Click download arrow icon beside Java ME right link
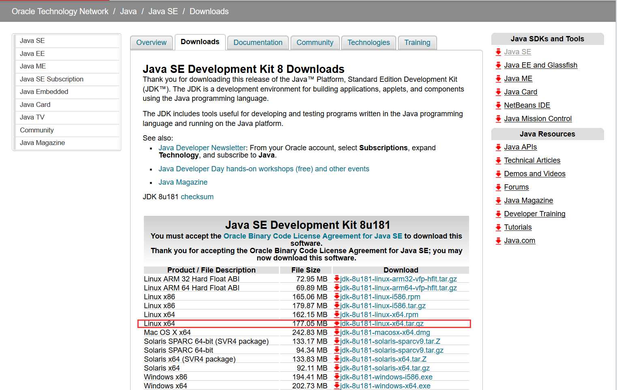Image resolution: width=617 pixels, height=390 pixels. point(498,79)
